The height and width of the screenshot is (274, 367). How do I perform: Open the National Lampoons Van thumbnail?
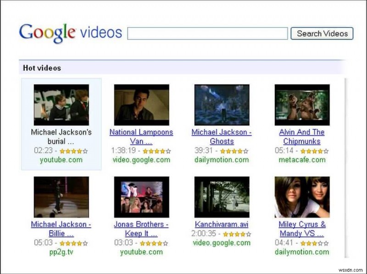(x=142, y=105)
